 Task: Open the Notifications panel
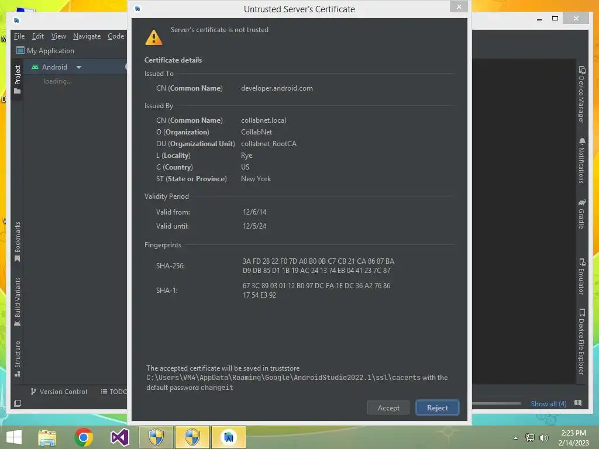point(581,161)
